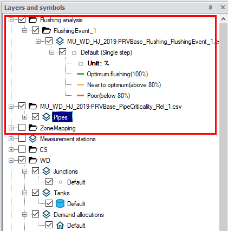The height and width of the screenshot is (231, 228).
Task: Click the Measurement stations label
Action: (68, 139)
